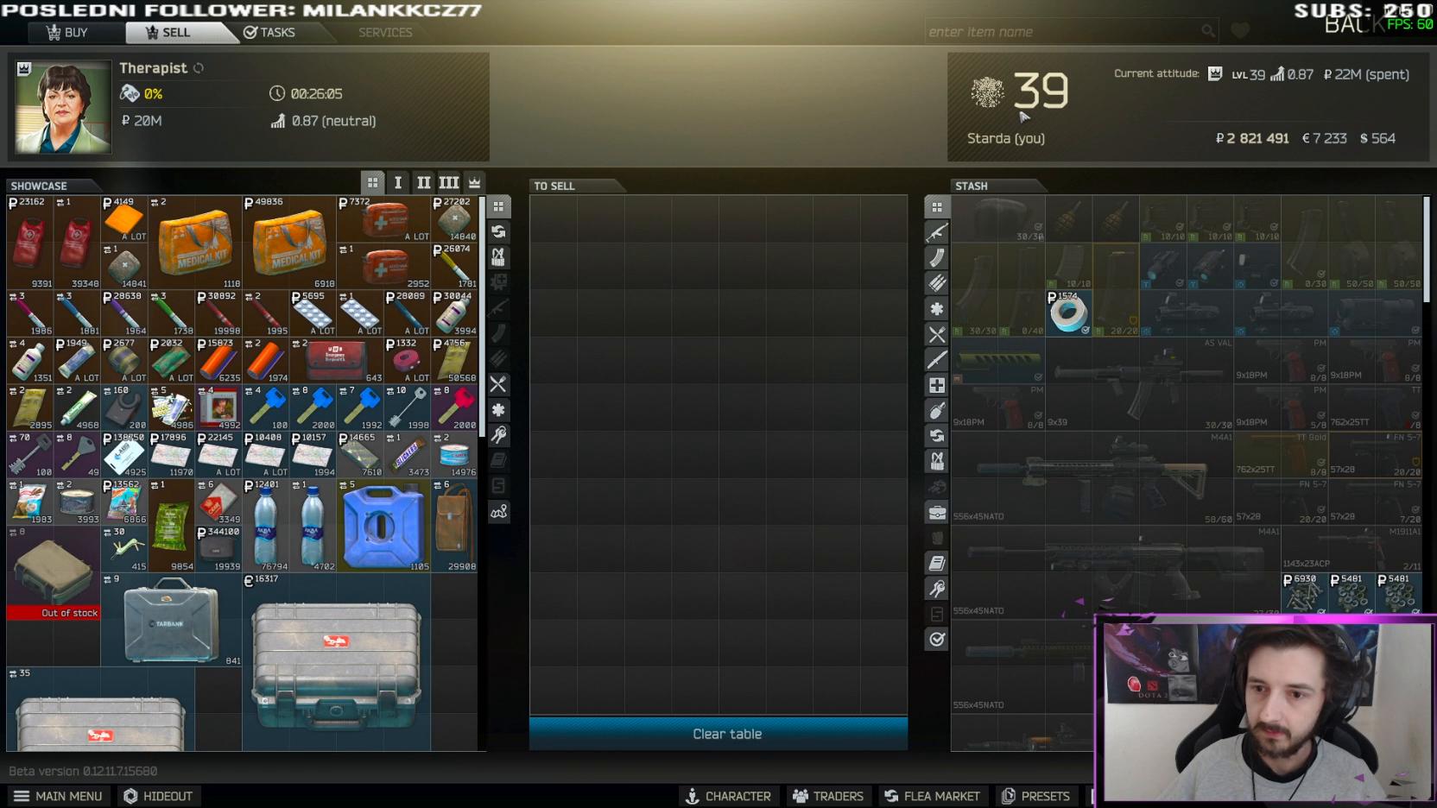Filter stash by ammo rounds icon

coord(937,283)
